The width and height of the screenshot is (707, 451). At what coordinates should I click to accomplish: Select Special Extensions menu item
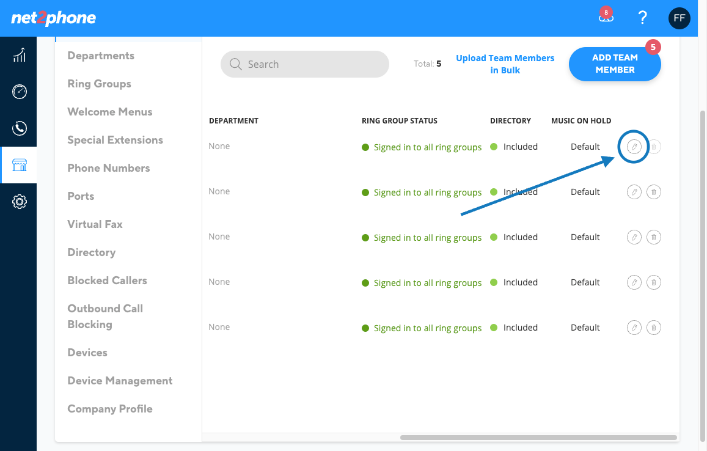pos(115,140)
